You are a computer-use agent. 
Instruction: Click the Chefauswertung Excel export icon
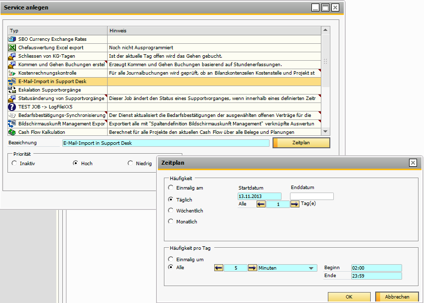tap(12, 48)
